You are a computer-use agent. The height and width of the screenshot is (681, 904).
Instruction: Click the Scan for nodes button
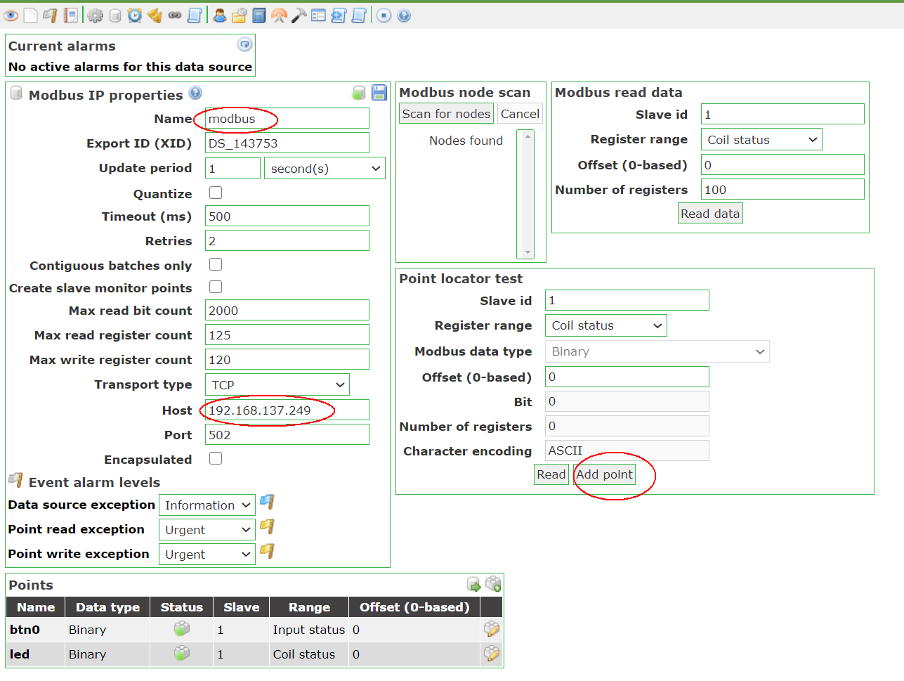click(447, 114)
